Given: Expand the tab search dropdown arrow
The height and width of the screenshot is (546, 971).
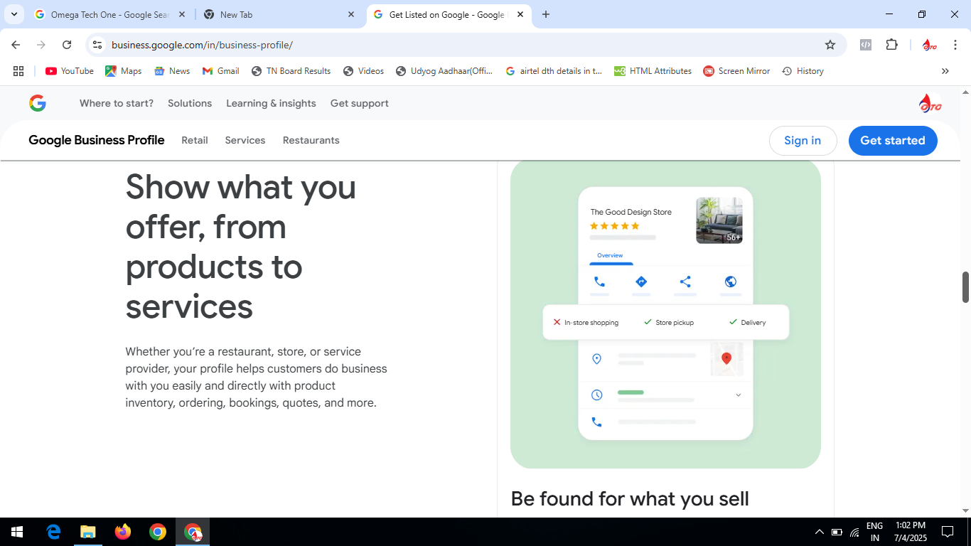Looking at the screenshot, I should 14,14.
